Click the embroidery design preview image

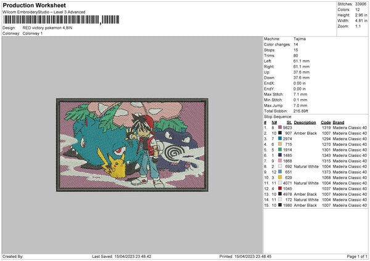[x=132, y=145]
